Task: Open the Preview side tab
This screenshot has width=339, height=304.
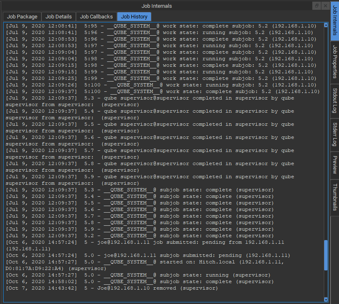Action: coord(334,165)
